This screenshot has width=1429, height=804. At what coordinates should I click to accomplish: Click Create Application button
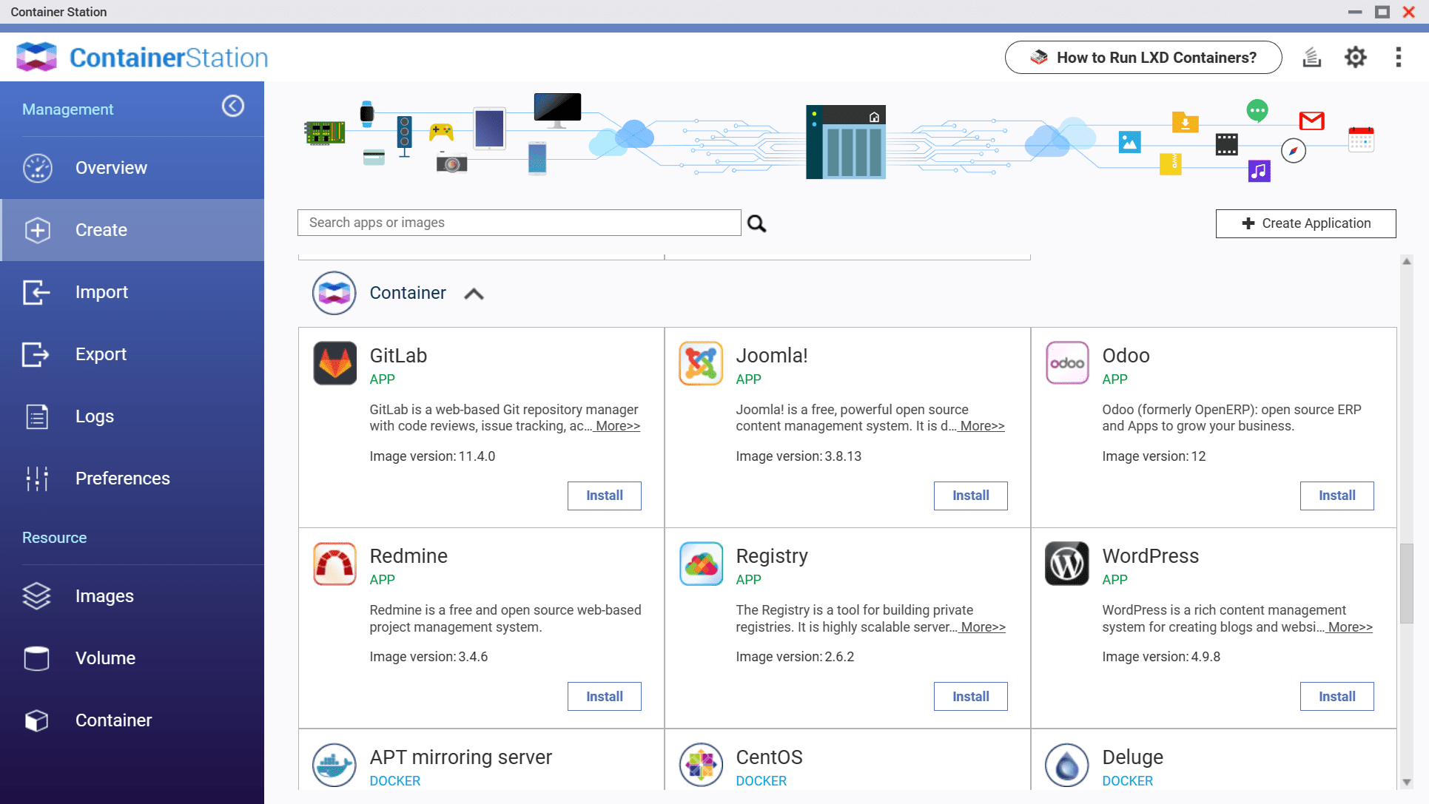click(x=1305, y=223)
